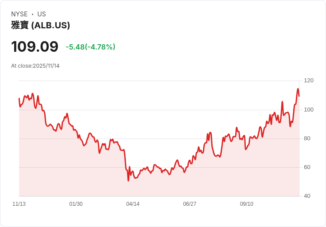Click the 120 y-axis label

pos(309,81)
